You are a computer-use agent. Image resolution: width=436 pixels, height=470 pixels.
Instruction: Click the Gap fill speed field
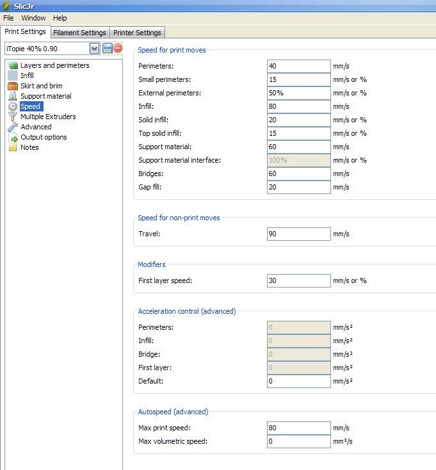299,187
